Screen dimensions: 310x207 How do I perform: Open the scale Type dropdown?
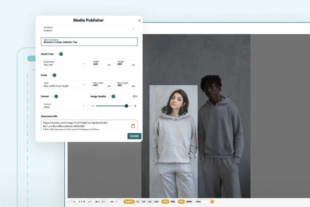[64, 84]
